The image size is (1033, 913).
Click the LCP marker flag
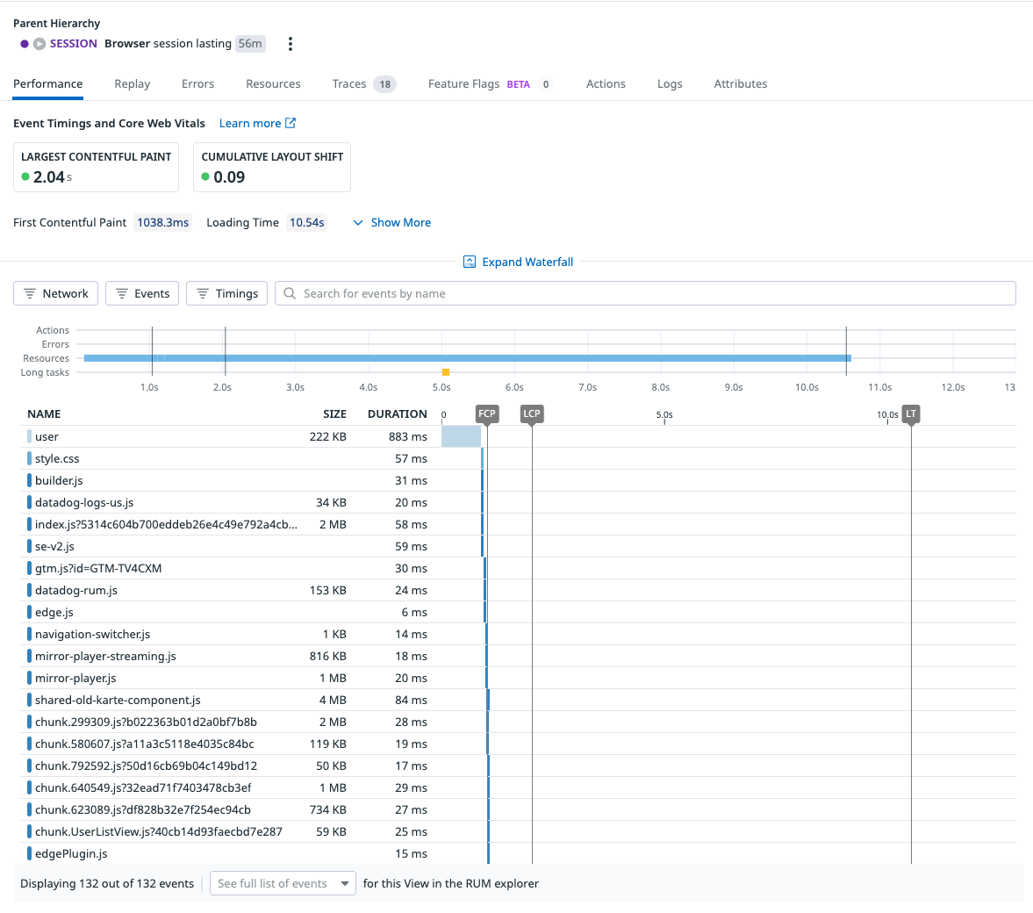pos(532,414)
